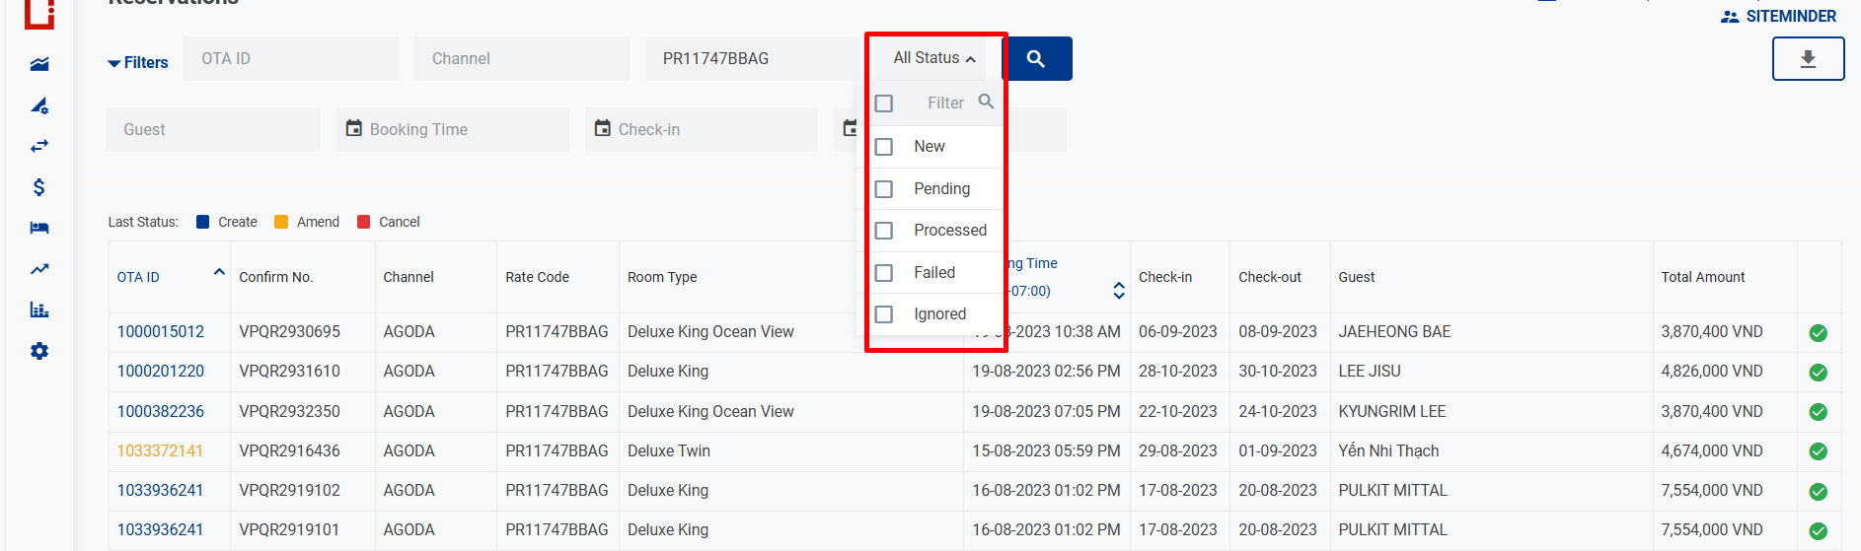Click the Guest filter input field
Screen dimensions: 1861x551
pyautogui.click(x=213, y=130)
